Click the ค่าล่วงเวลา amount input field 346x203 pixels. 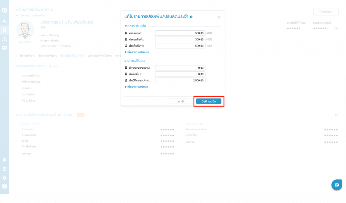tap(180, 33)
